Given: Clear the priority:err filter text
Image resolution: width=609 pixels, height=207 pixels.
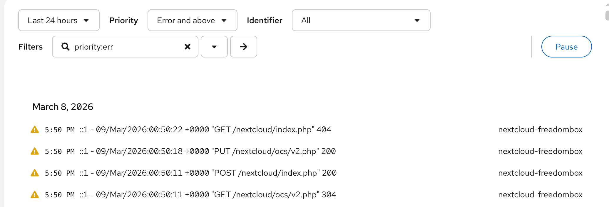Looking at the screenshot, I should [187, 47].
